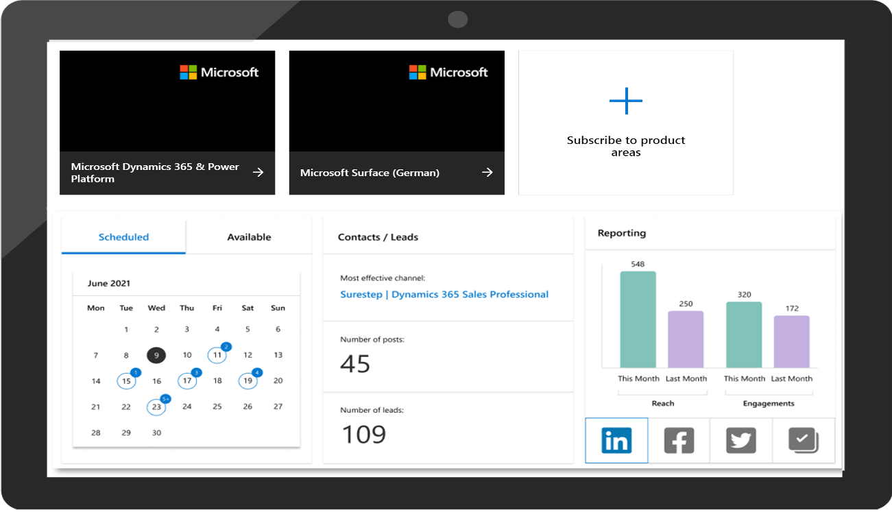The width and height of the screenshot is (892, 512).
Task: Select the Facebook reporting icon
Action: 679,441
